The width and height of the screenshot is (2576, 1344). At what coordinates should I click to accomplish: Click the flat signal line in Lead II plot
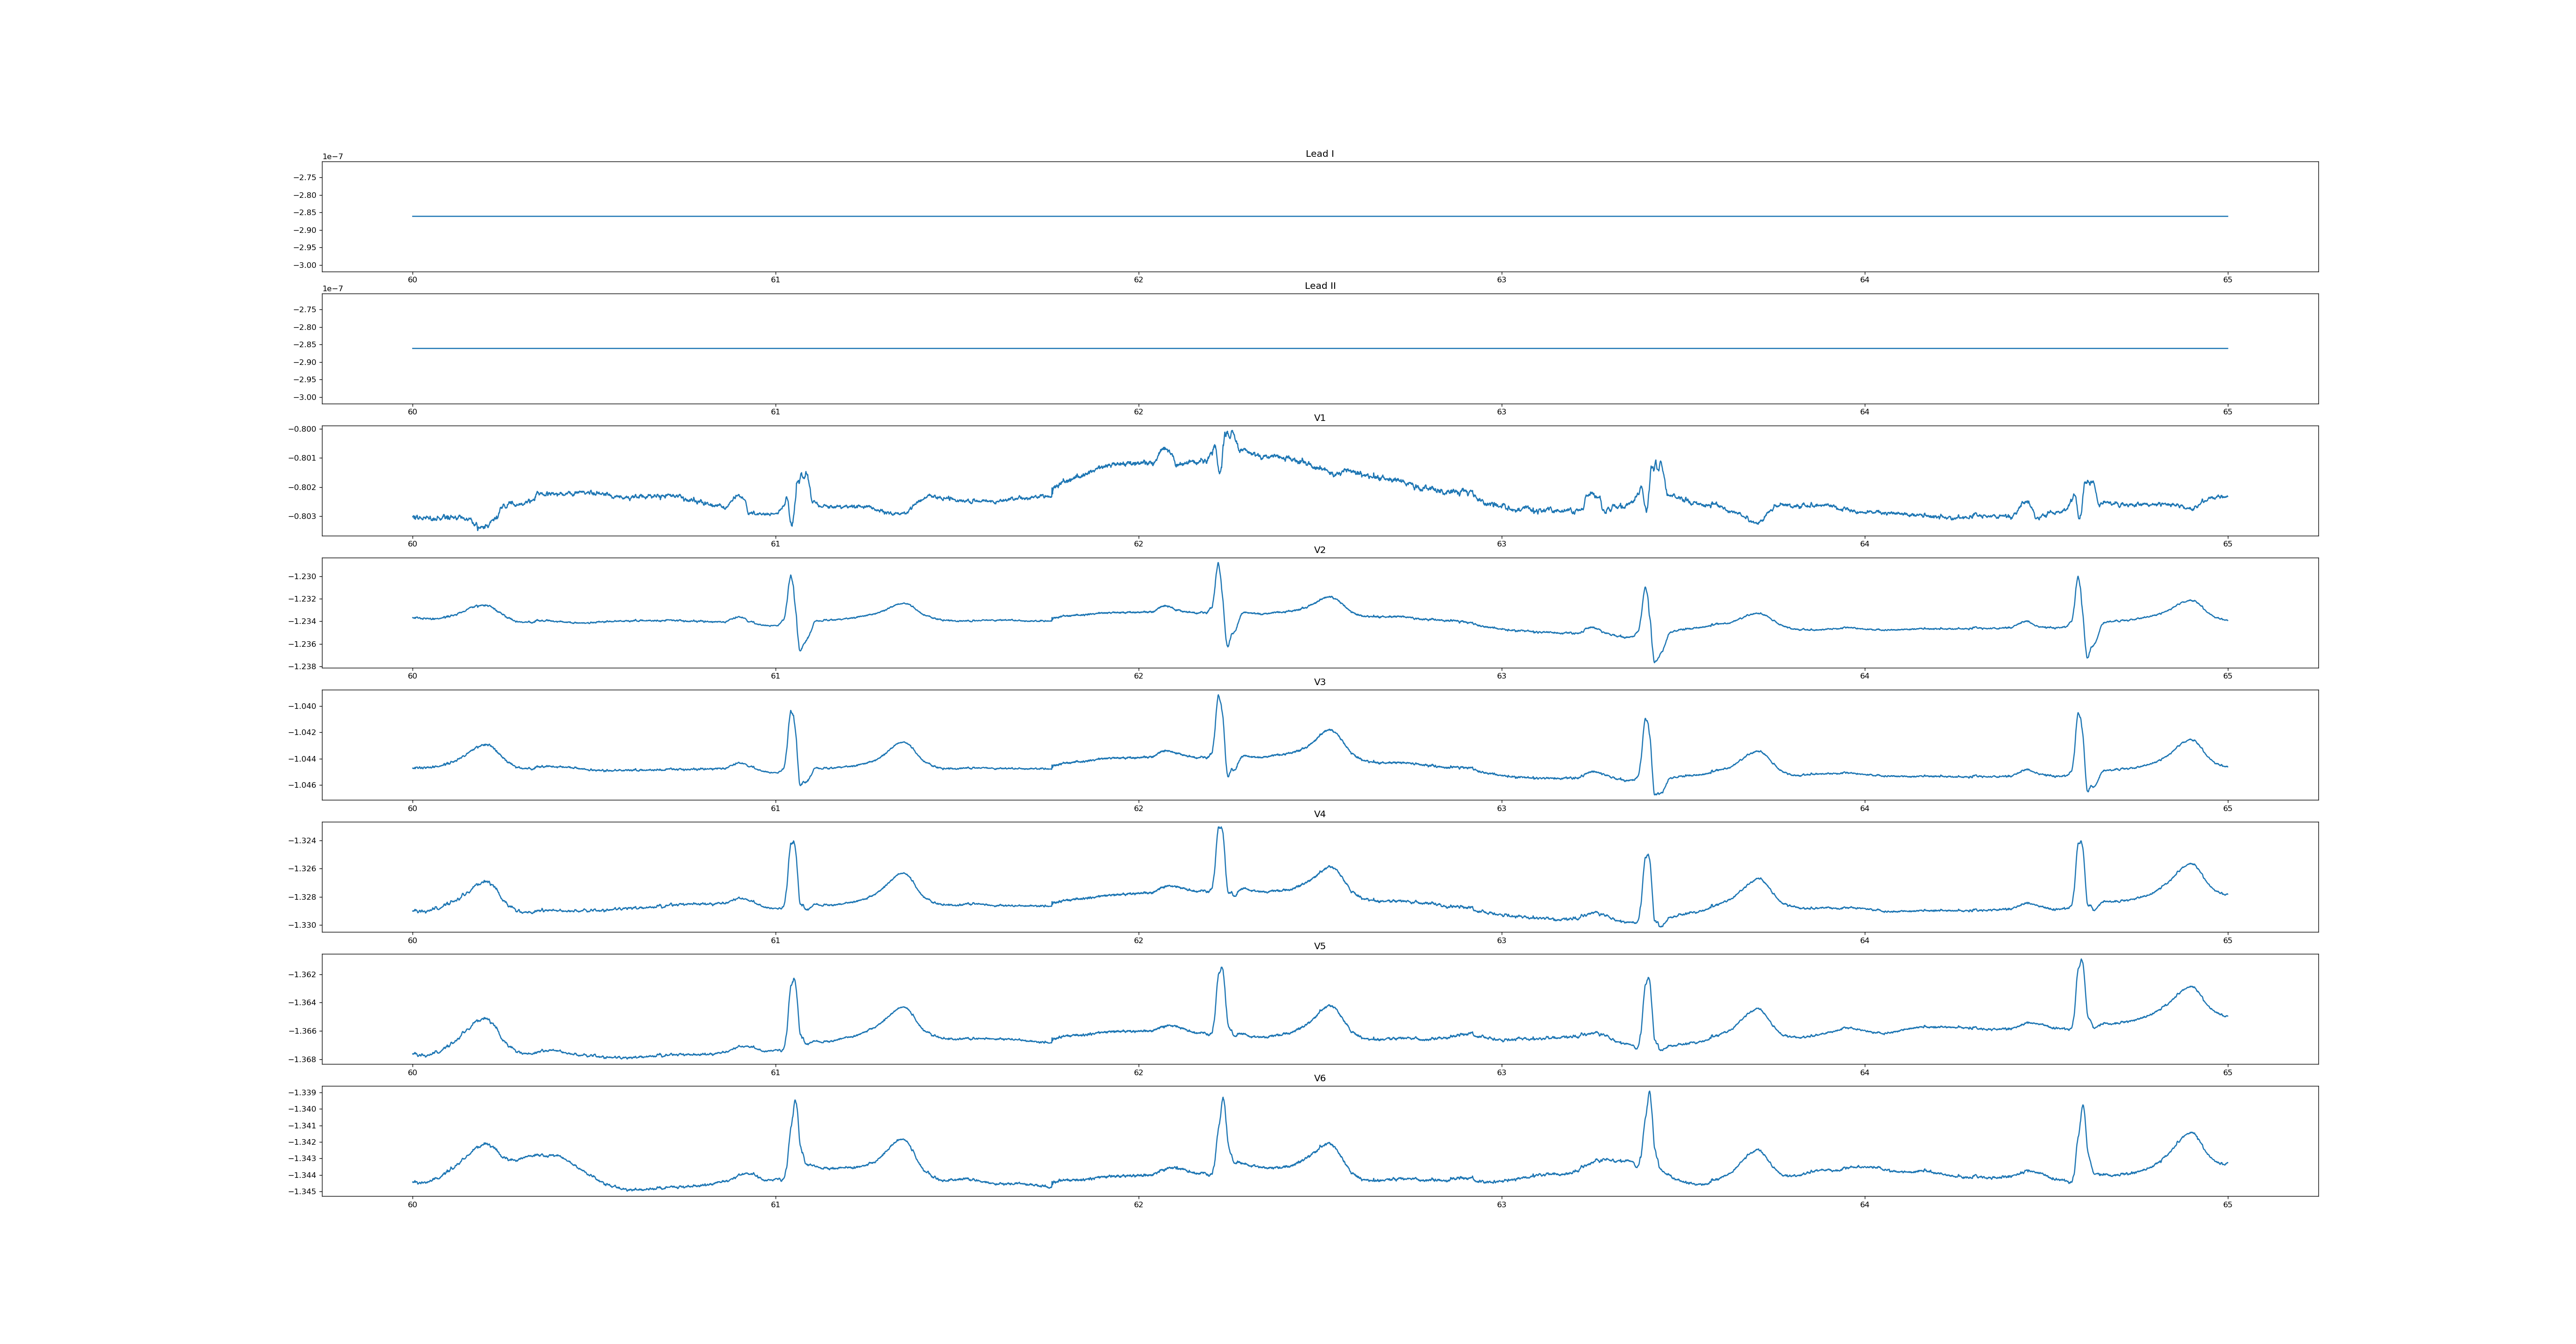coord(1300,348)
